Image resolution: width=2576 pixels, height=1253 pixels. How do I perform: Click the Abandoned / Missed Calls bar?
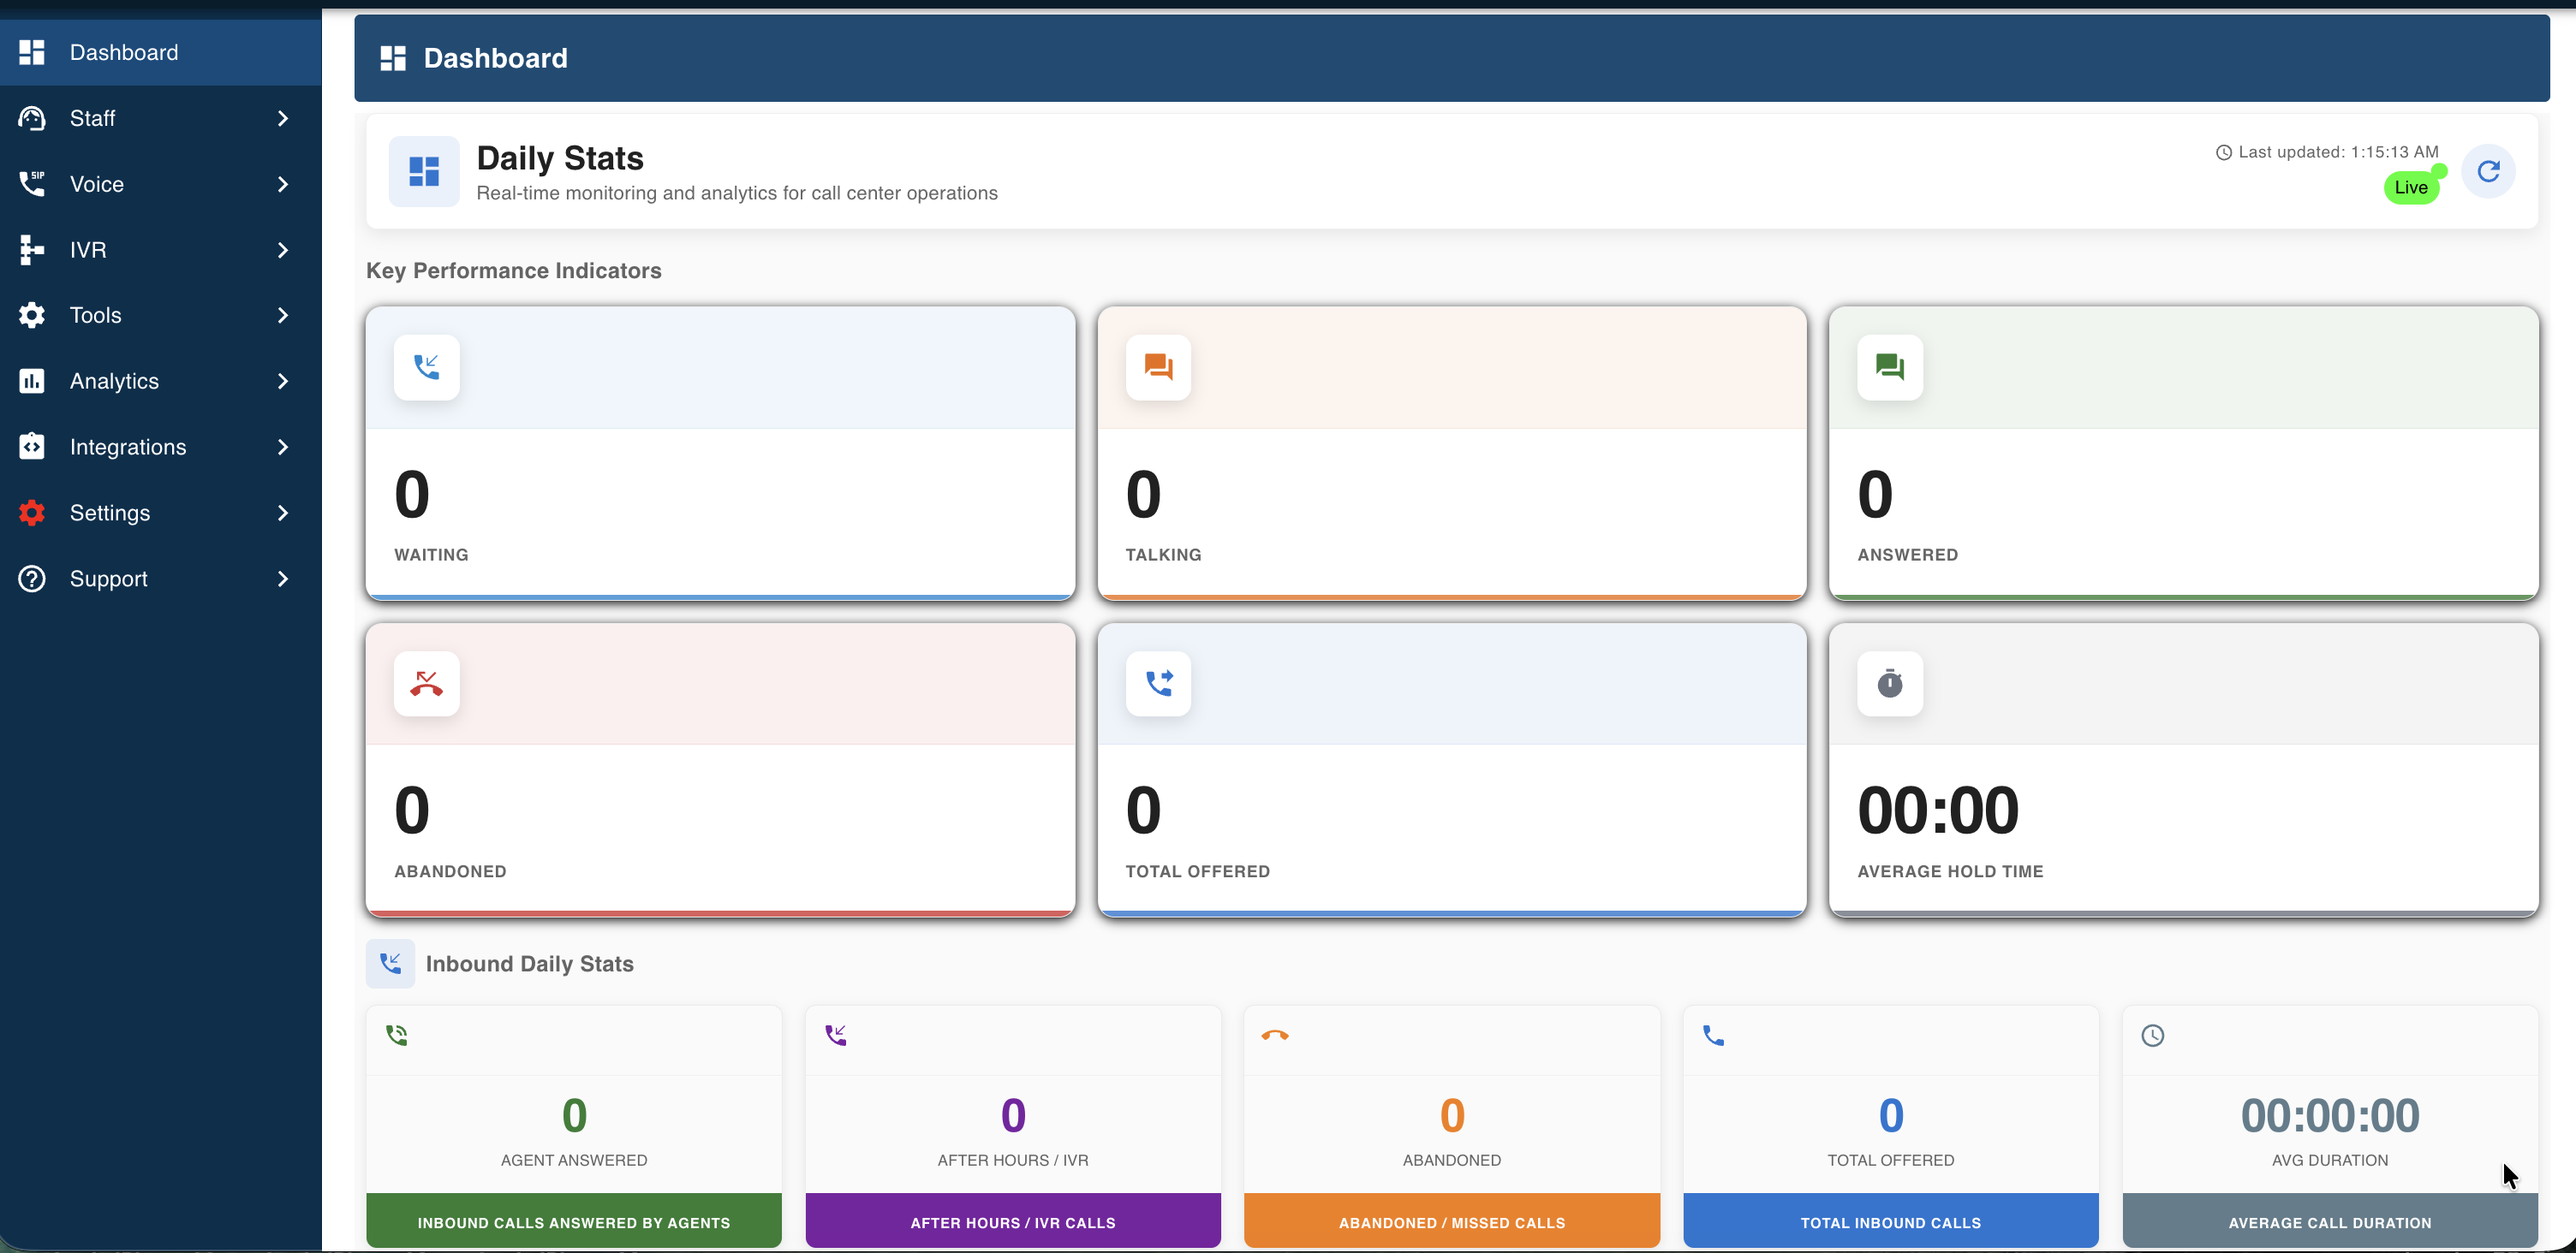pos(1452,1221)
